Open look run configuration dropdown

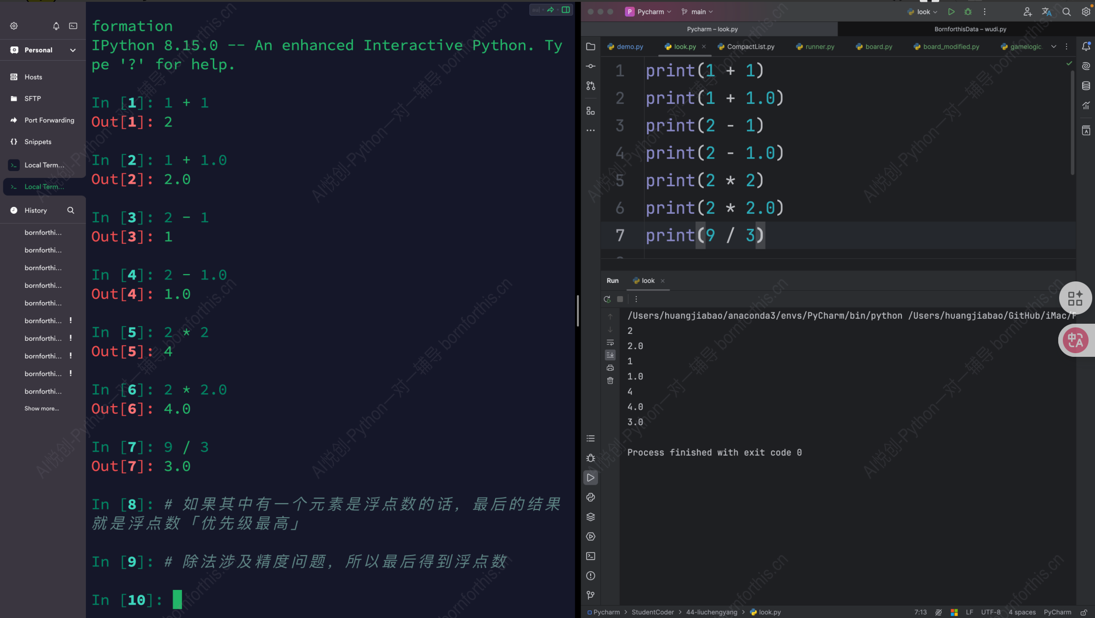923,11
